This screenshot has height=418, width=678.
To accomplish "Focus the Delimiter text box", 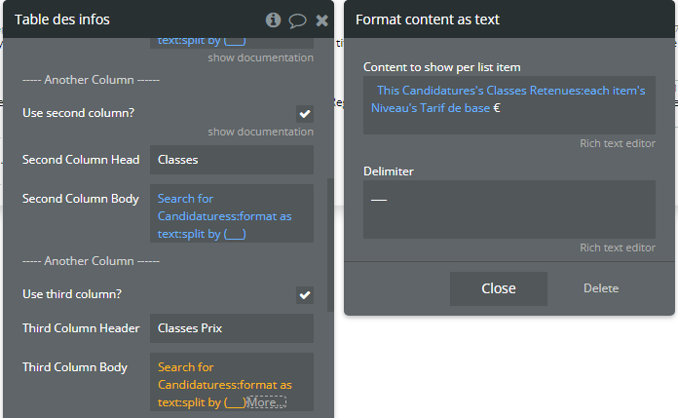I will [x=508, y=209].
